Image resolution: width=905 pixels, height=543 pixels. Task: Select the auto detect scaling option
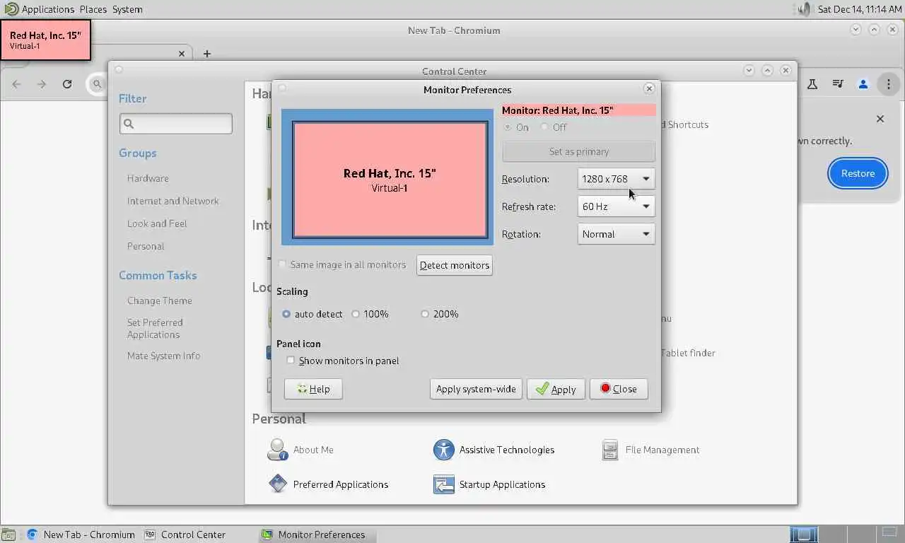click(x=312, y=314)
